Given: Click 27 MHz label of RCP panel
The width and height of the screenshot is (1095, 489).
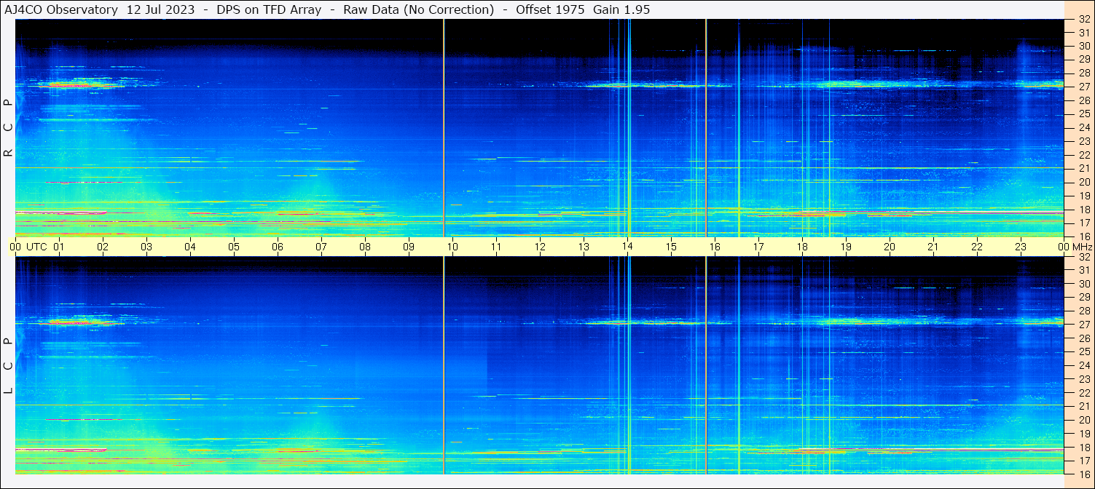Looking at the screenshot, I should click(1084, 87).
